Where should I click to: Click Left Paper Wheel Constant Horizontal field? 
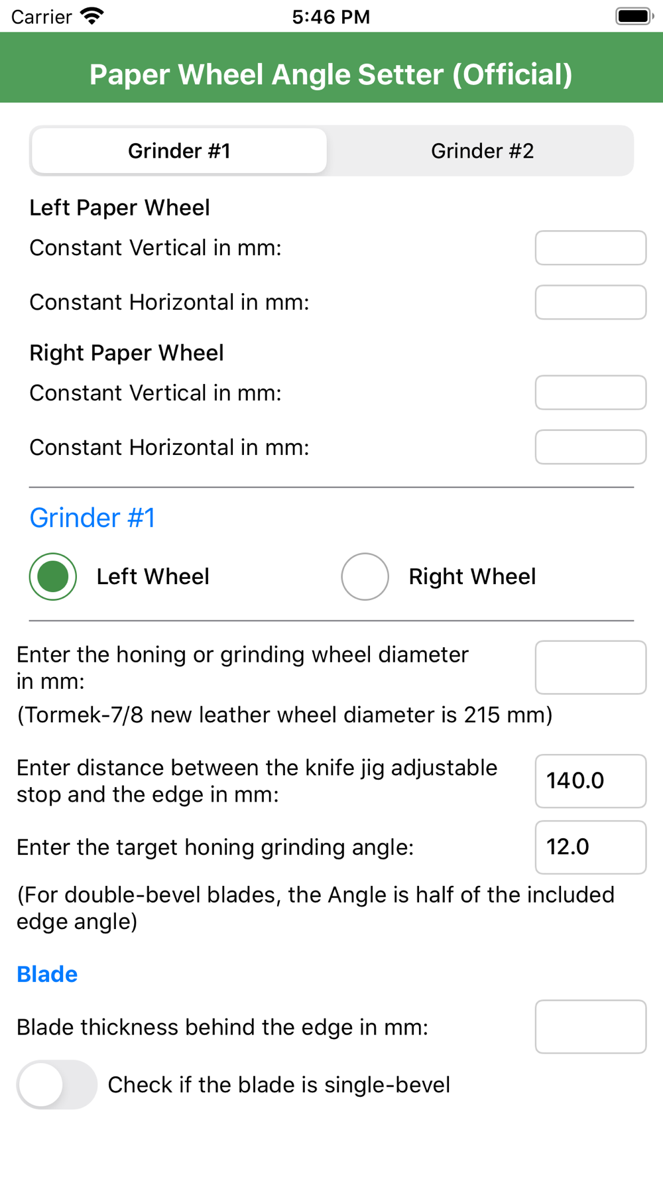(590, 302)
